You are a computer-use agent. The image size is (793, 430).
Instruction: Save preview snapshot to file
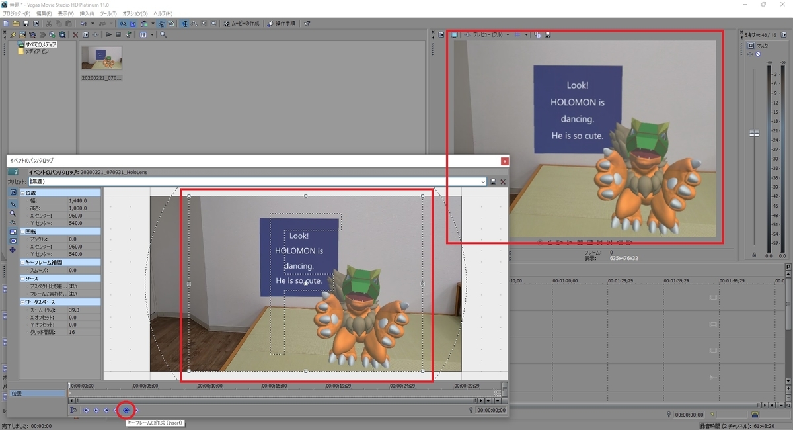click(548, 34)
